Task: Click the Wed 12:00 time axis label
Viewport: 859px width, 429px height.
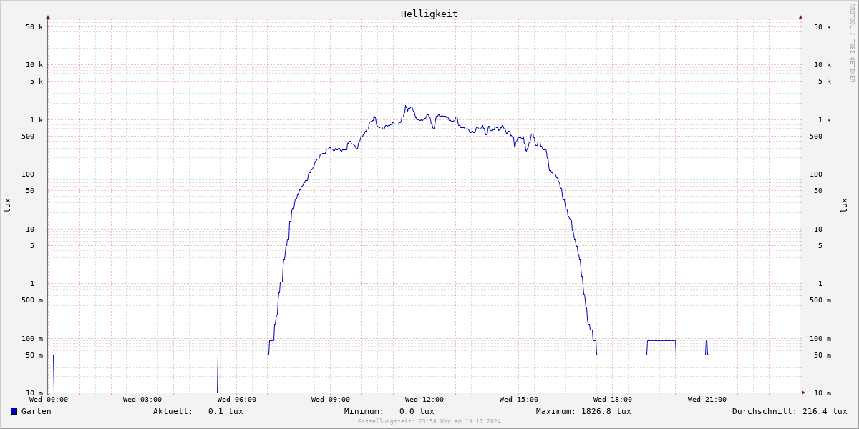Action: [424, 400]
